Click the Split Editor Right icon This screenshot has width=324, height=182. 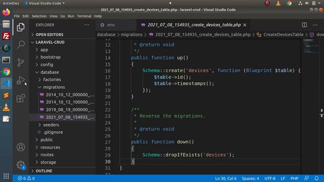pos(304,25)
